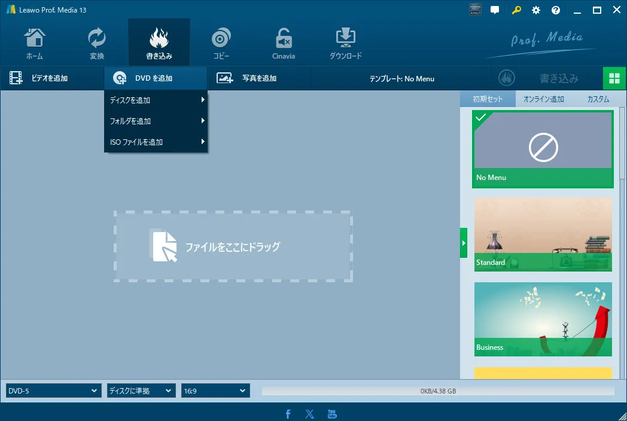Click the ファイルをここにドラッグ drop area
This screenshot has width=627, height=421.
[233, 246]
